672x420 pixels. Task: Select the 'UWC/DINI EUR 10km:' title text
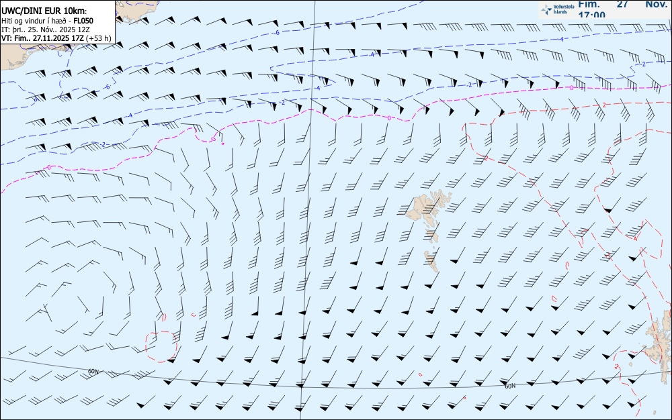(44, 11)
